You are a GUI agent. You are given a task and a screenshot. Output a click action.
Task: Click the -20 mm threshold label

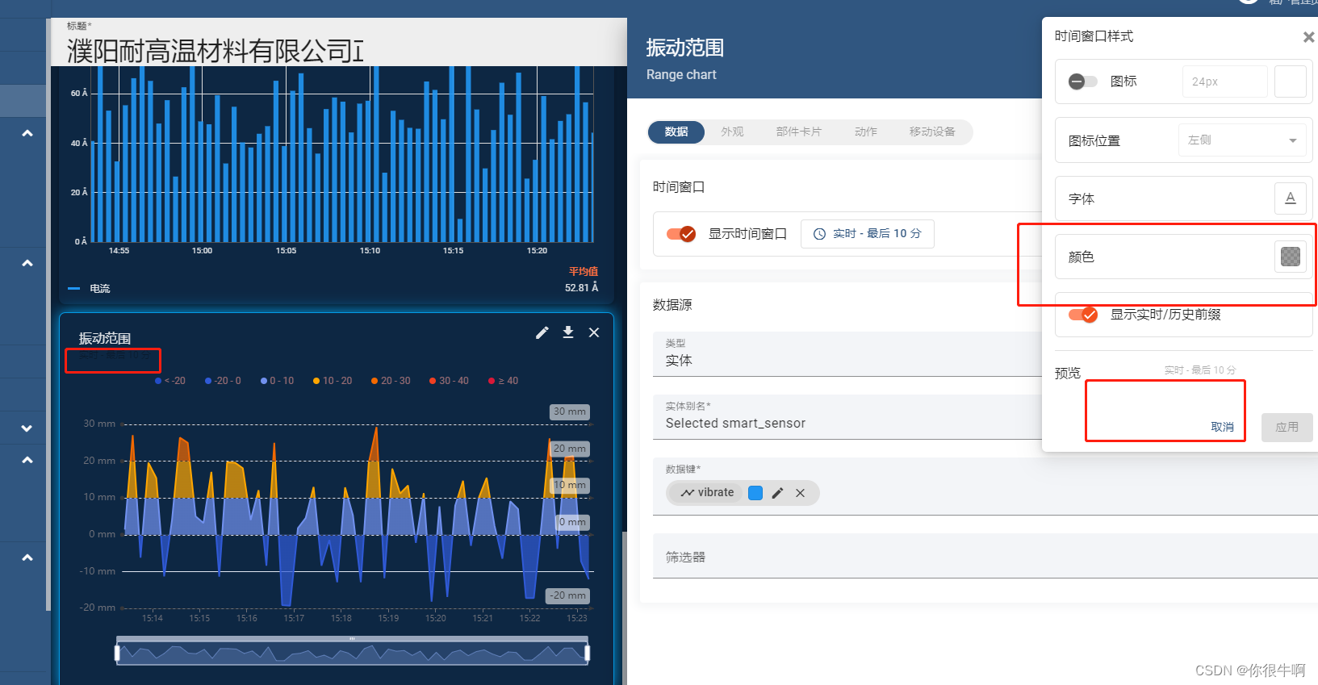[568, 595]
